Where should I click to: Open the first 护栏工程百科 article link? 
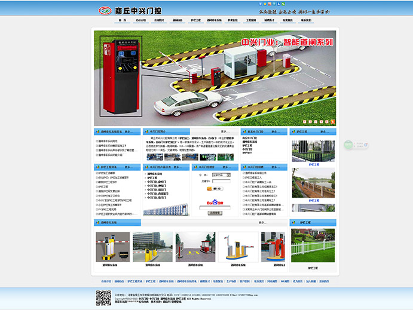106,173
